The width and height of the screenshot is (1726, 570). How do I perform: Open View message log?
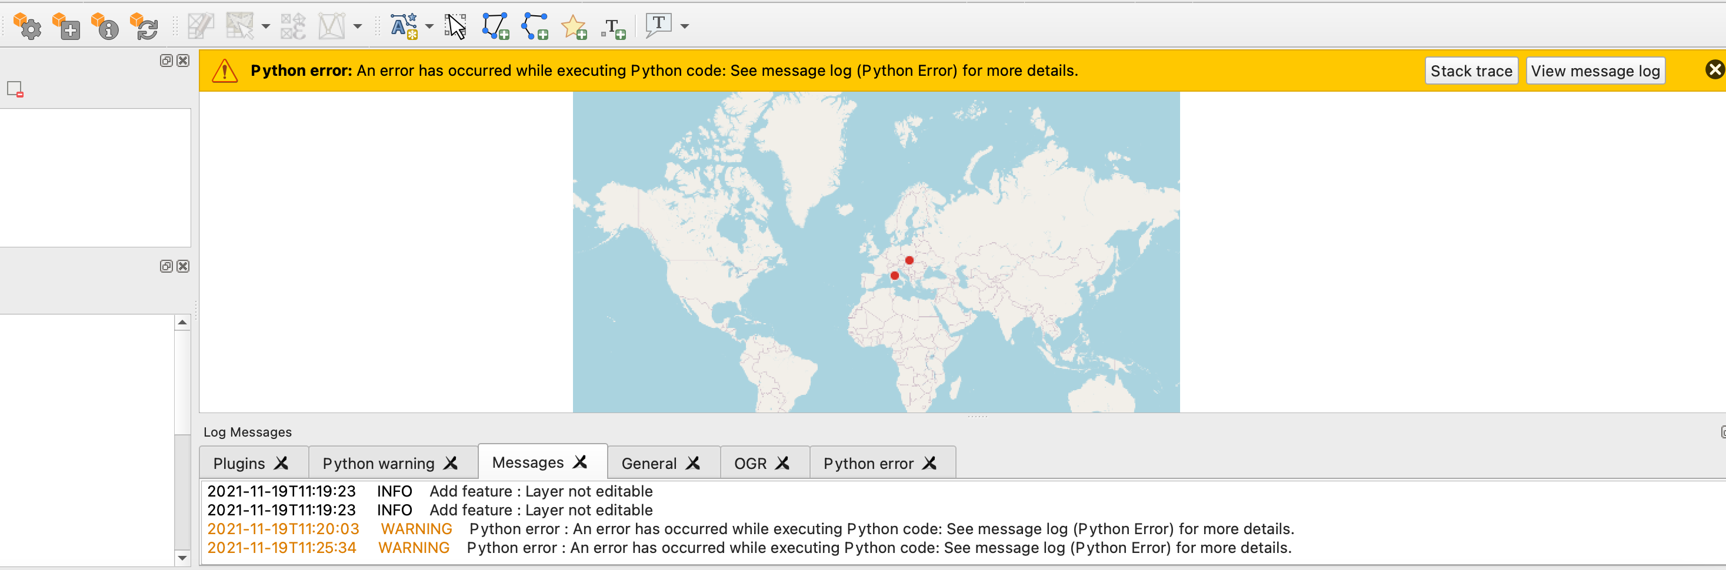point(1595,71)
